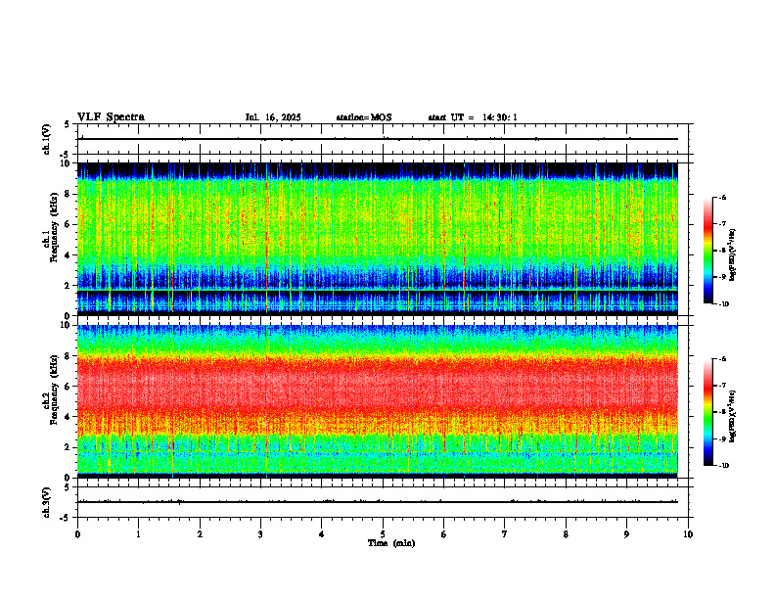
Task: Click time axis tick label "1"
Action: tap(138, 534)
